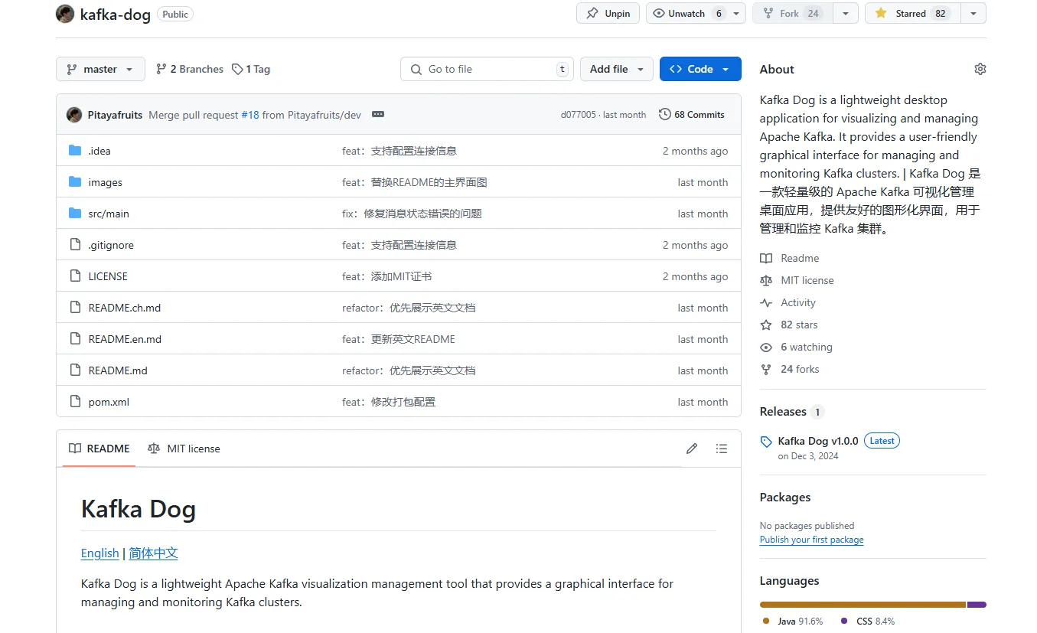The image size is (1037, 633).
Task: Click the README.md file icon
Action: 75,370
